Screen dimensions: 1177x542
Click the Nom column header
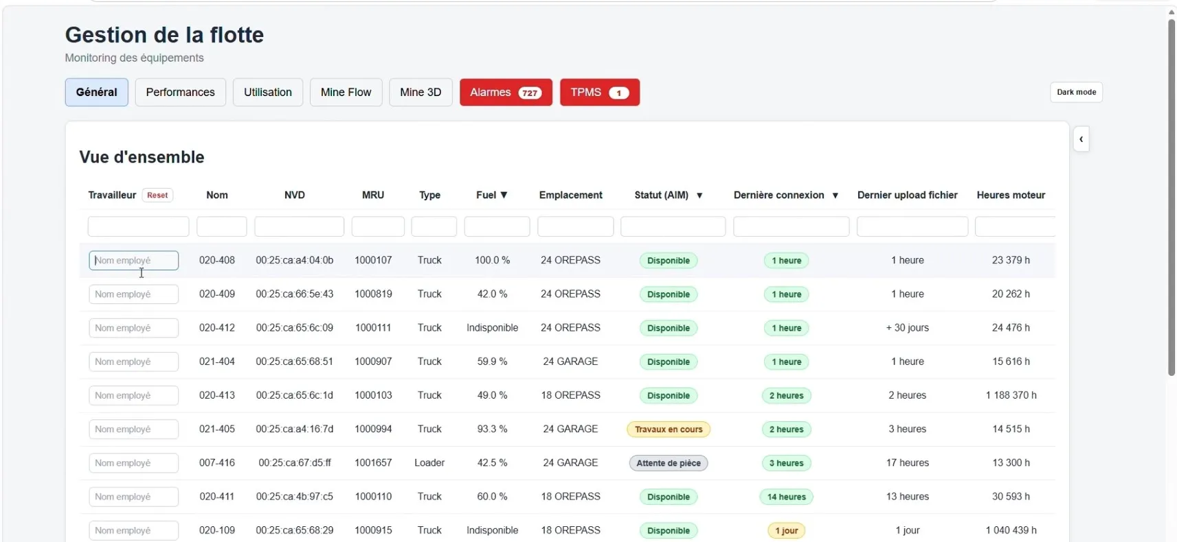pos(217,195)
